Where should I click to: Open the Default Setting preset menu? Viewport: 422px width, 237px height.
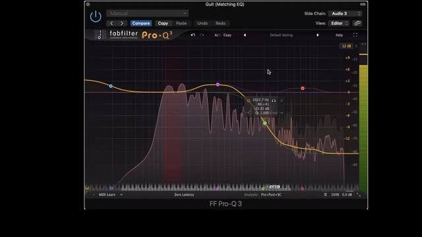pyautogui.click(x=281, y=35)
